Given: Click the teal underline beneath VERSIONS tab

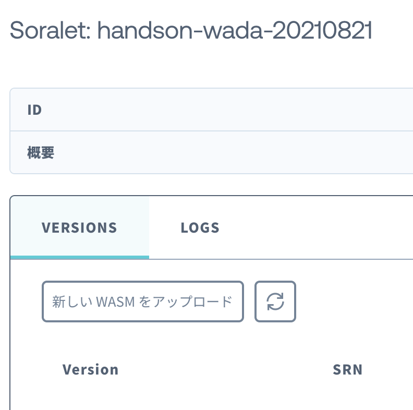Looking at the screenshot, I should point(80,257).
